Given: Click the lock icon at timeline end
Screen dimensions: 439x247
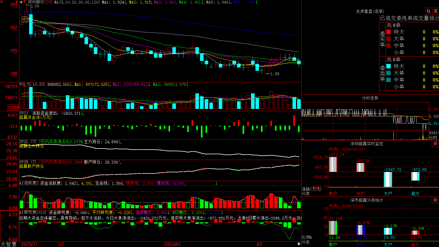Looking at the screenshot, I should [x=299, y=244].
